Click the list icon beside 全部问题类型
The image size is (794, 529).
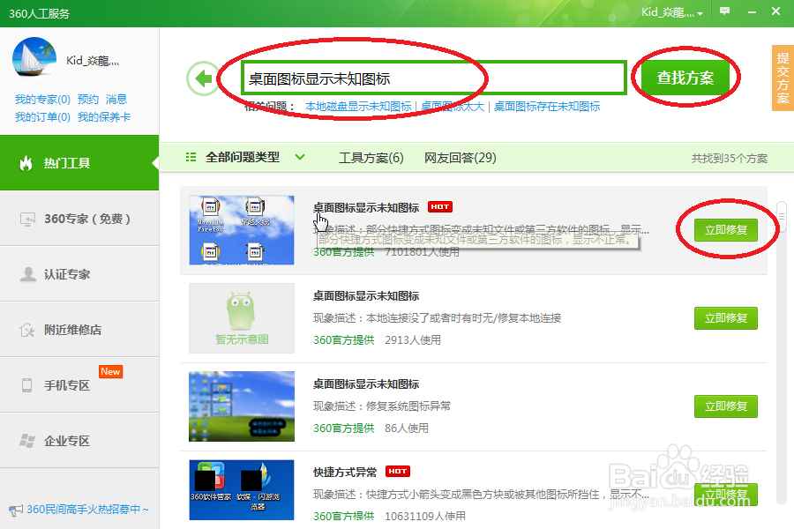pyautogui.click(x=191, y=157)
